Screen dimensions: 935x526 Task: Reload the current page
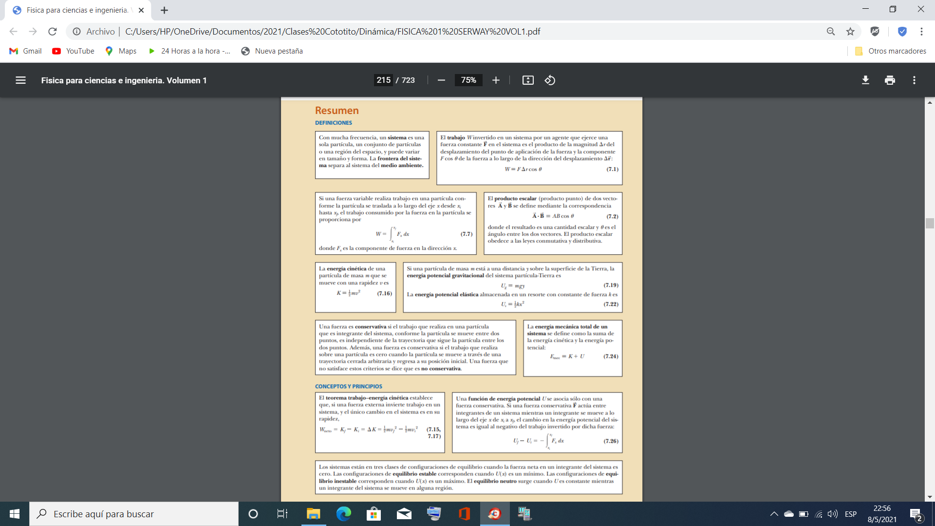click(53, 32)
